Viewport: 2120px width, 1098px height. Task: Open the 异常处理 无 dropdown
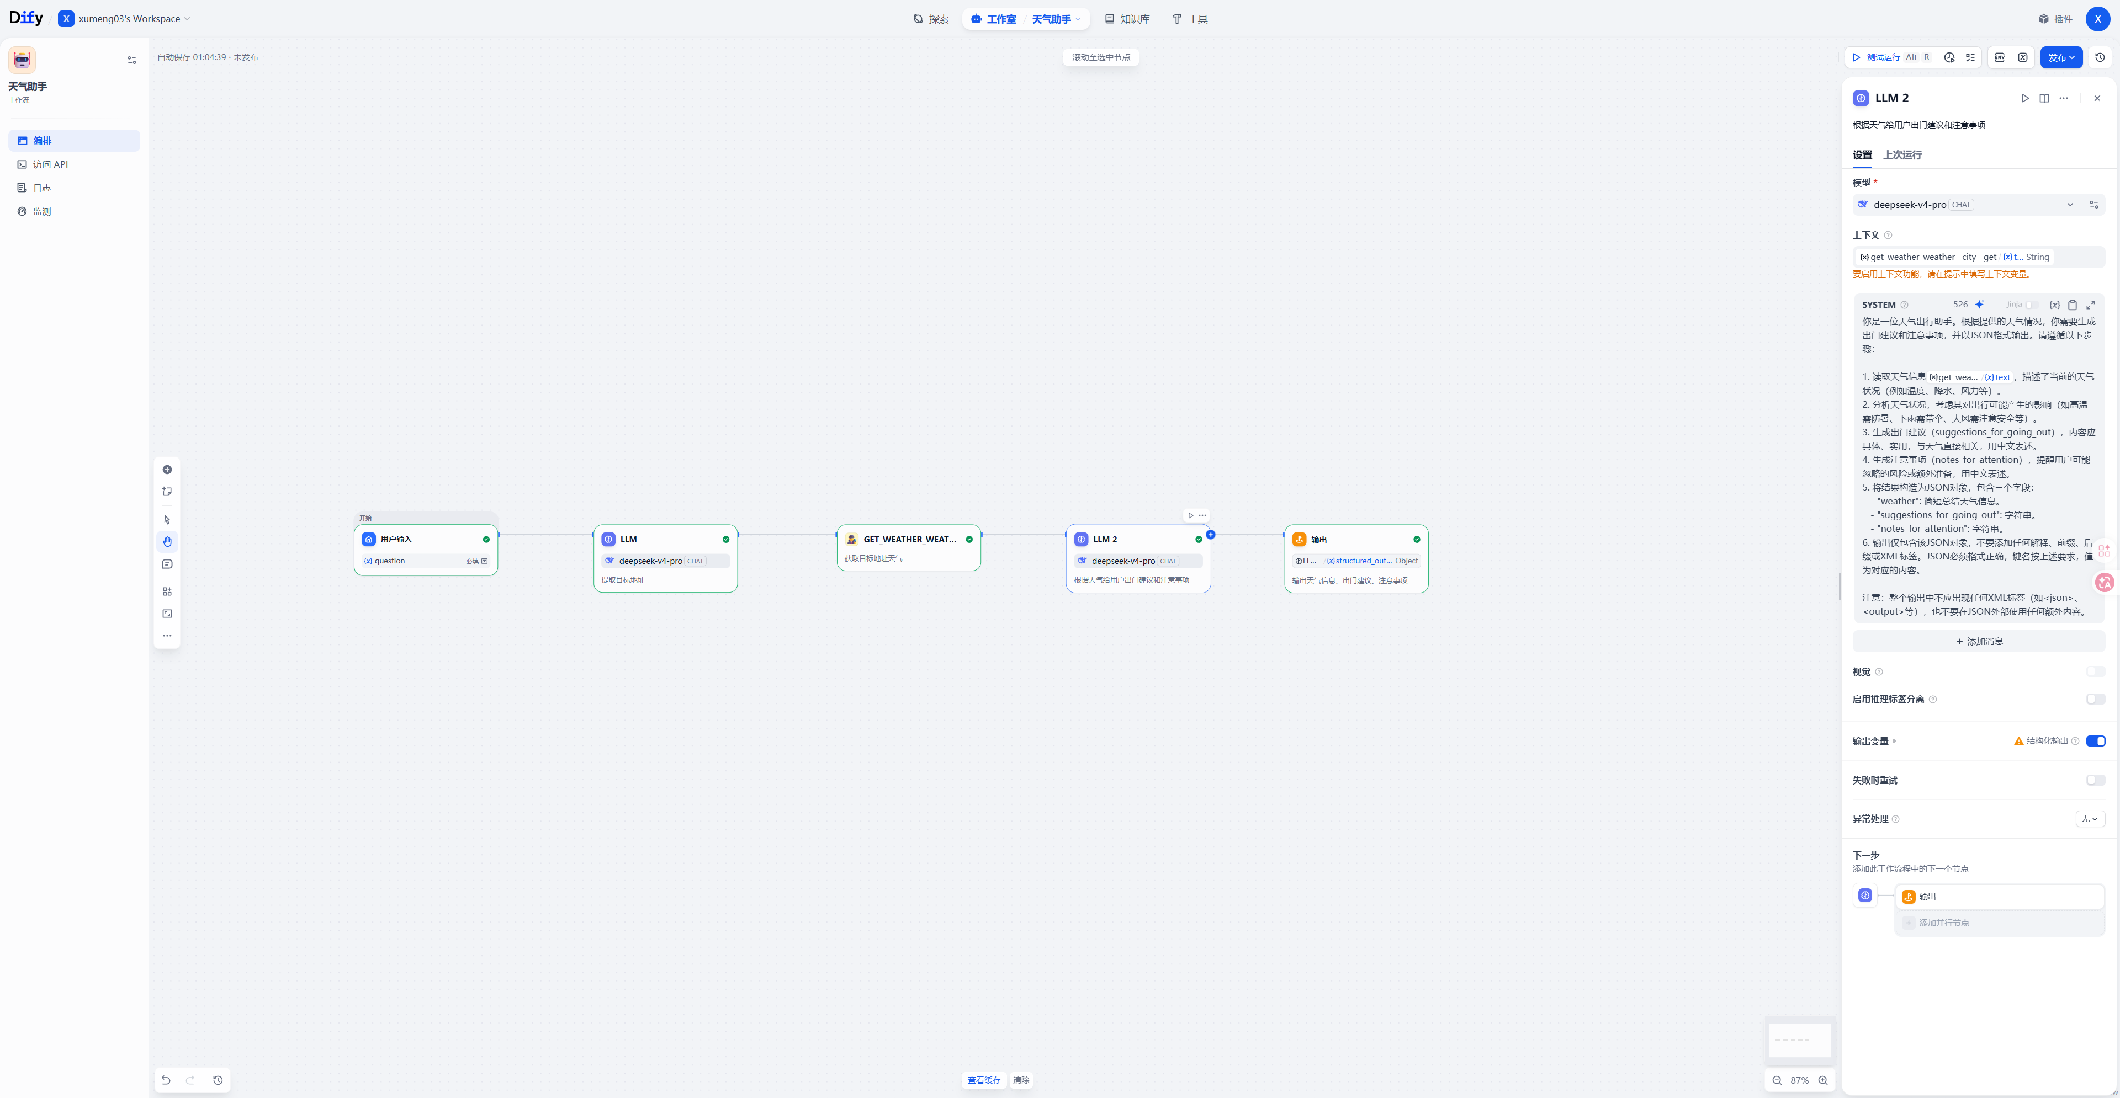[x=2090, y=818]
